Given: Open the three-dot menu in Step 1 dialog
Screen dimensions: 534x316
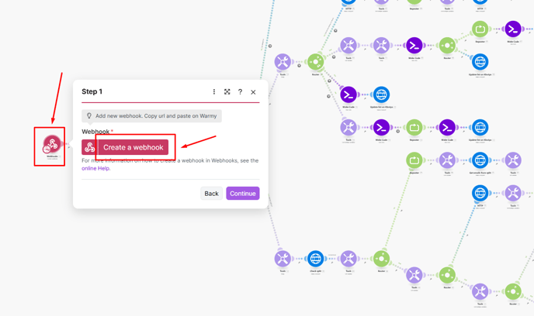Looking at the screenshot, I should coord(214,91).
